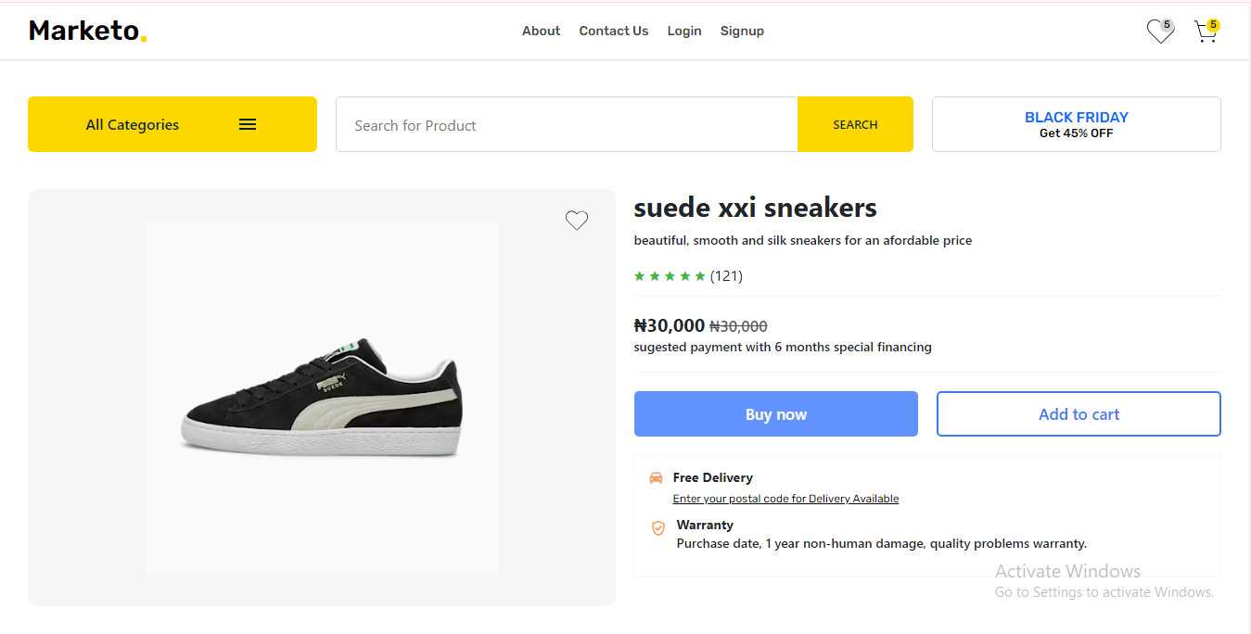Open the About page
This screenshot has width=1251, height=634.
(x=541, y=31)
